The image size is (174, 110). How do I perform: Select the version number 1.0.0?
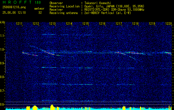point(38,2)
